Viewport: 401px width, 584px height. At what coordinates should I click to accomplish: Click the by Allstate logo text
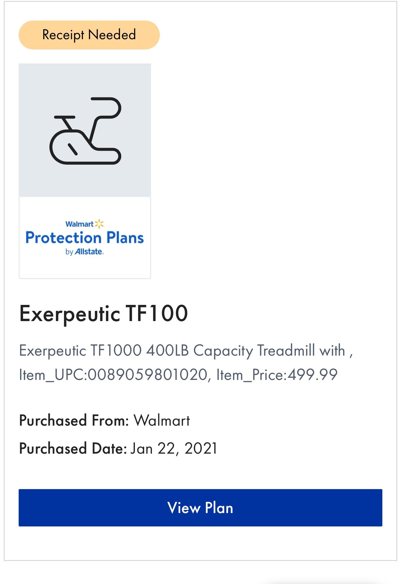(85, 251)
